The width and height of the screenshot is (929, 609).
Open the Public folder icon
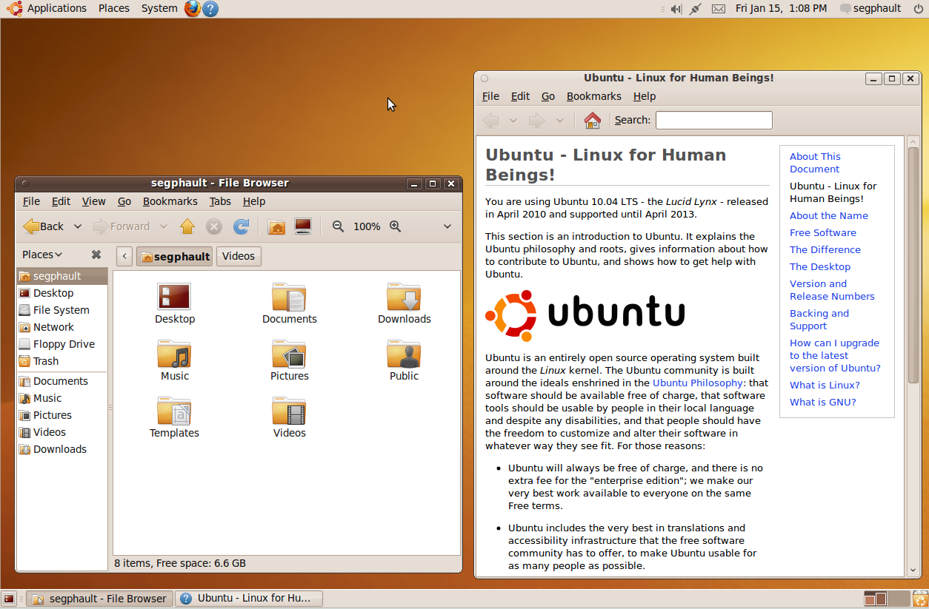(x=404, y=354)
